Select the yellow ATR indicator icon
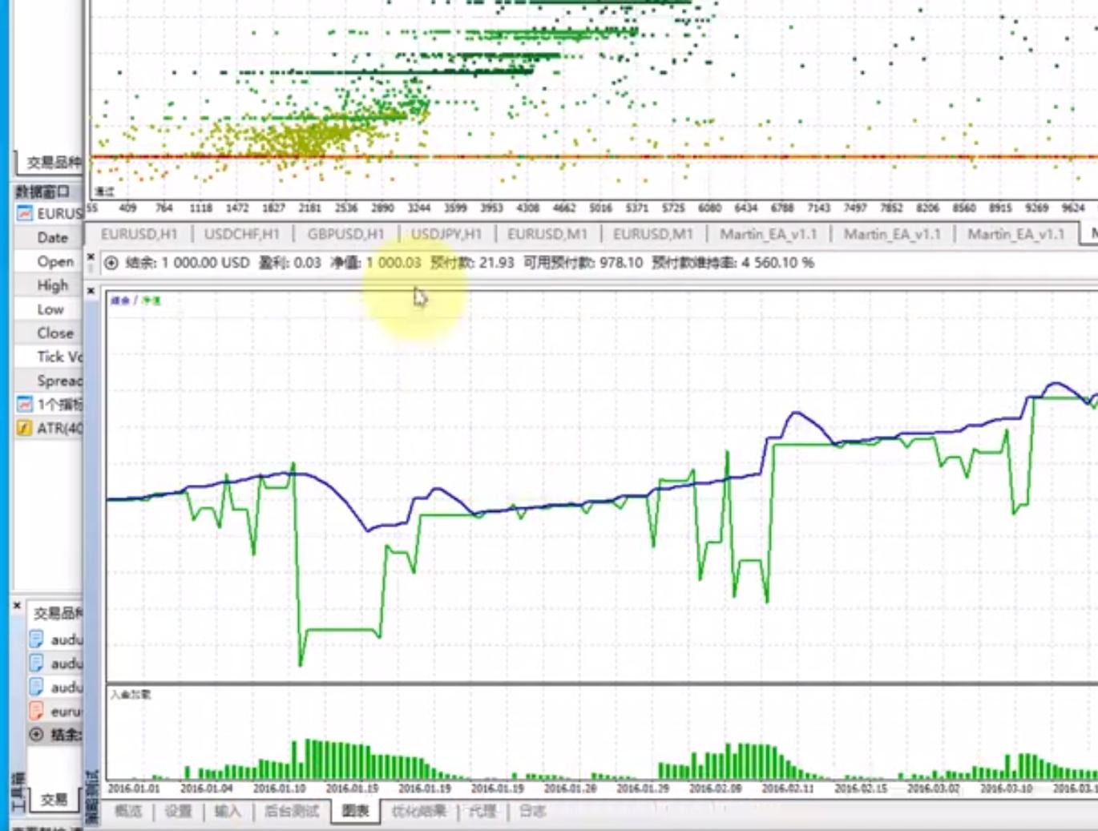Viewport: 1098px width, 831px height. 25,429
